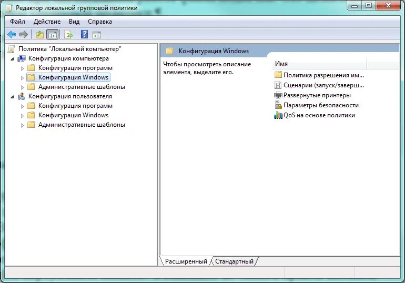Click the highlighted Конфигурация Windows tree label
Image resolution: width=405 pixels, height=283 pixels.
pyautogui.click(x=73, y=77)
